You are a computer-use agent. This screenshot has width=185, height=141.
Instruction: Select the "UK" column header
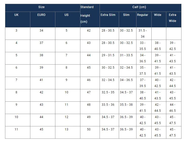click(16, 15)
